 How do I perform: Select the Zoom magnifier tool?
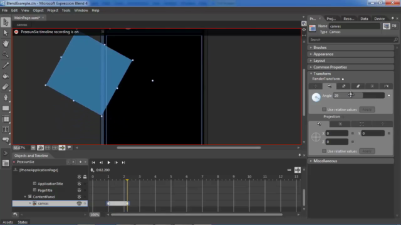point(6,54)
